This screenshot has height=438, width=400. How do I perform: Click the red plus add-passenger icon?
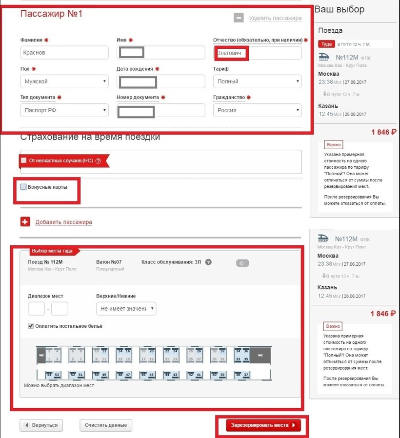click(x=25, y=222)
